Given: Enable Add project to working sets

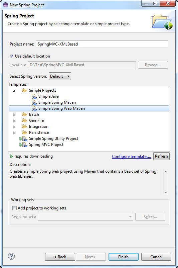Looking at the screenshot, I should [x=14, y=208].
